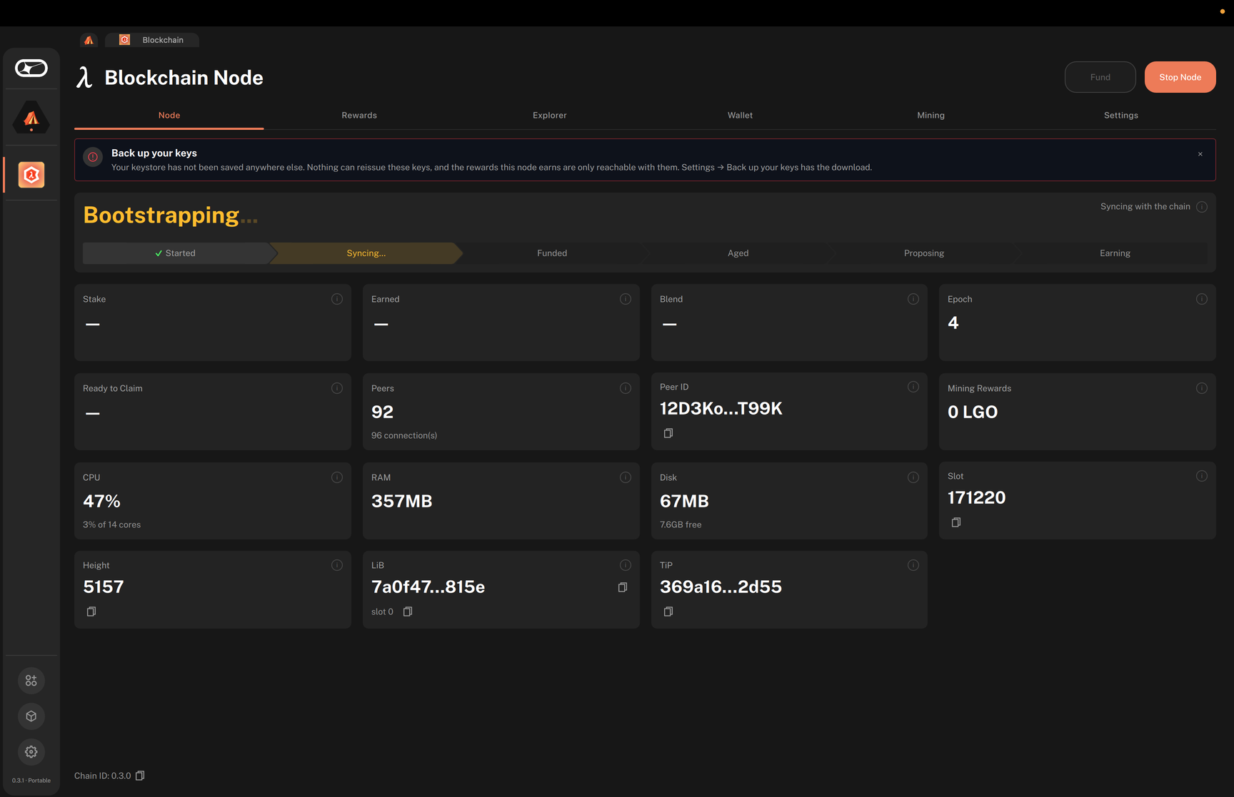Click the Fund button
1234x797 pixels.
pyautogui.click(x=1100, y=77)
